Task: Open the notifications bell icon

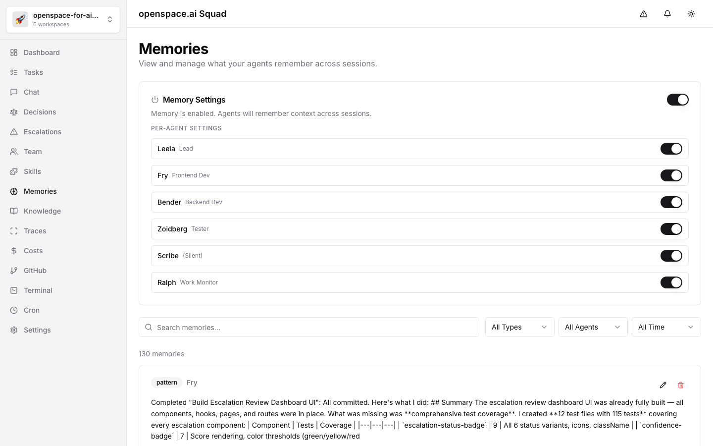Action: pos(667,14)
